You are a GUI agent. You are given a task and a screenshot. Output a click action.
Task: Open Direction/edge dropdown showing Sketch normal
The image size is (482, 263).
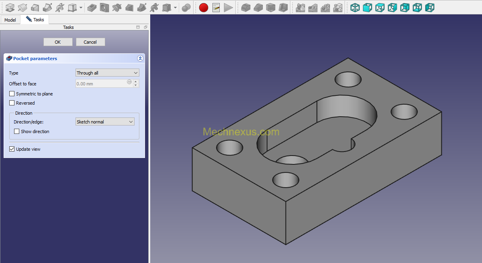click(105, 122)
